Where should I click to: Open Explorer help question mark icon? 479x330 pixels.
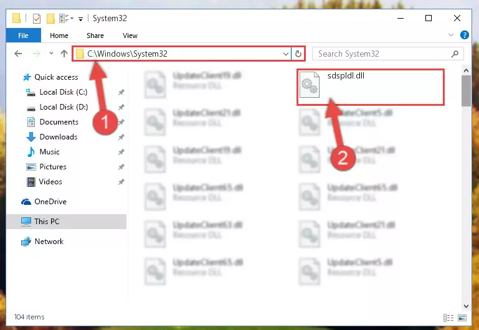tap(464, 35)
